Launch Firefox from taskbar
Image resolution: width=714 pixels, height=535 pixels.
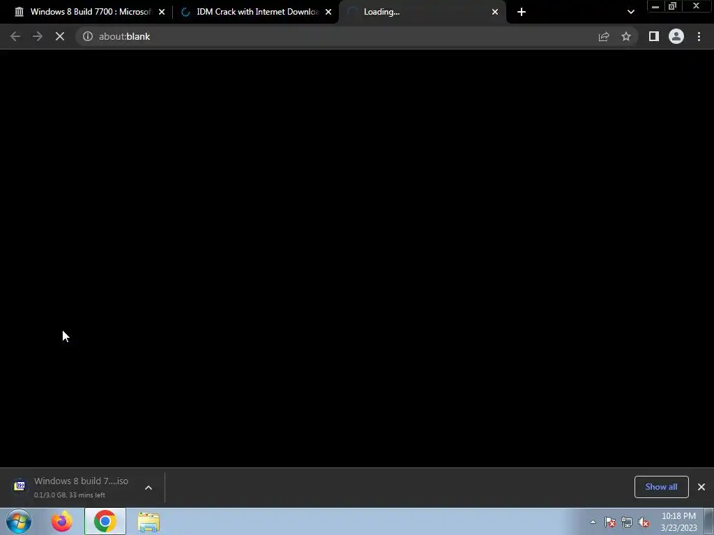coord(61,521)
